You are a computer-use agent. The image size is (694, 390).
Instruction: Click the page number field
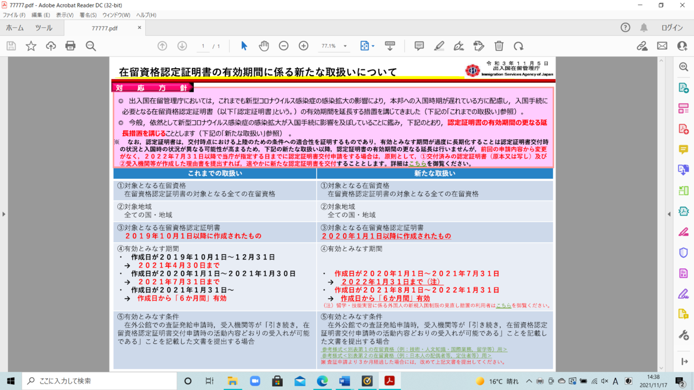tap(202, 46)
